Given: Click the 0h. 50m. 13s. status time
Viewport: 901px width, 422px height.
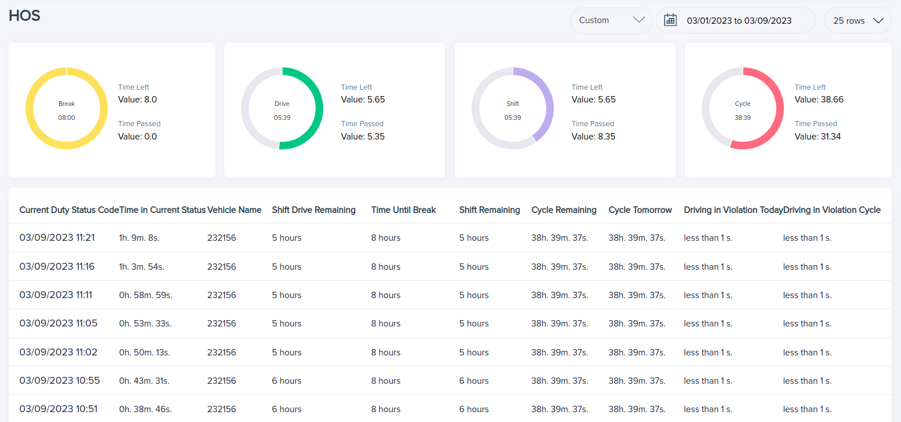Looking at the screenshot, I should [x=145, y=352].
